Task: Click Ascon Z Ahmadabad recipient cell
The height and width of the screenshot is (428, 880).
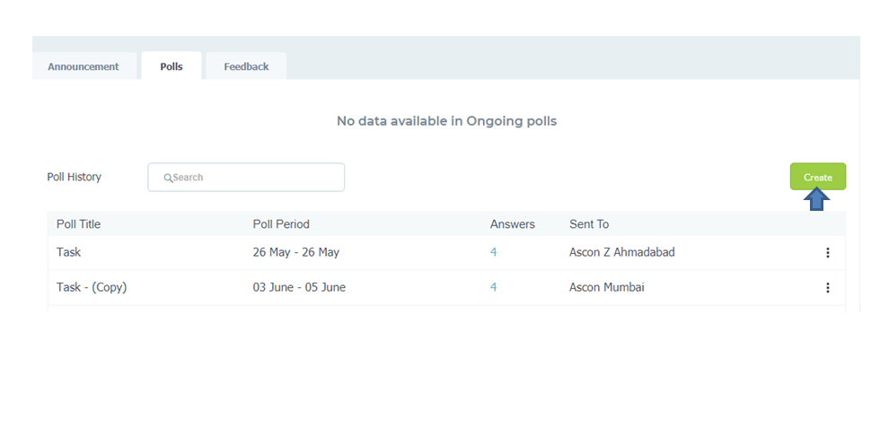Action: [621, 252]
